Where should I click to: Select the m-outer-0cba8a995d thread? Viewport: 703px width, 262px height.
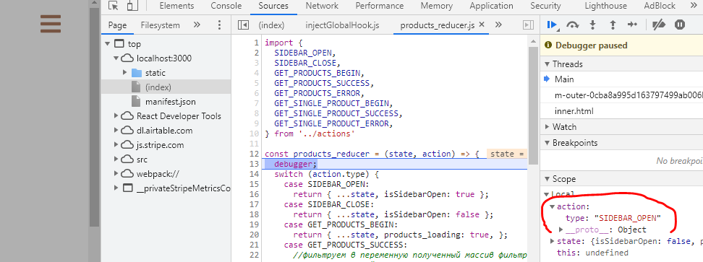point(628,95)
